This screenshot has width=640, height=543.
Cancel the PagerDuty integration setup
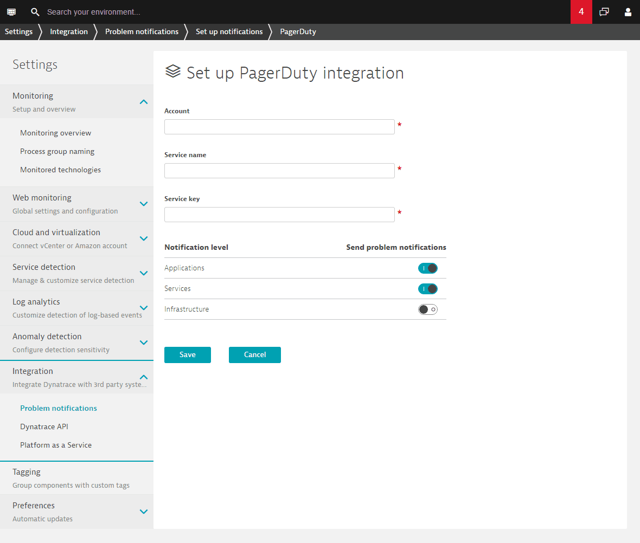pyautogui.click(x=255, y=354)
